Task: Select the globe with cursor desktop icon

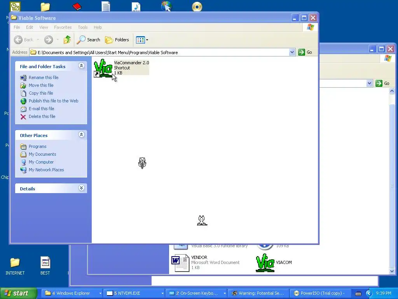Action: 166,6
